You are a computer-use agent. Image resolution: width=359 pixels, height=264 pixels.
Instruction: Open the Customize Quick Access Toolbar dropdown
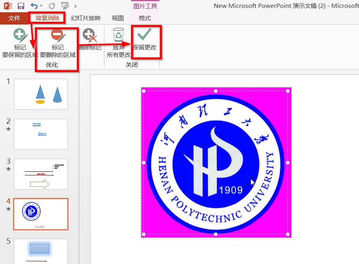75,6
